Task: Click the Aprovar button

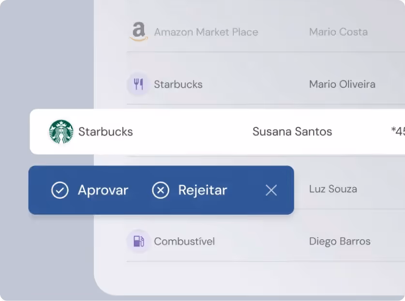Action: [x=91, y=190]
